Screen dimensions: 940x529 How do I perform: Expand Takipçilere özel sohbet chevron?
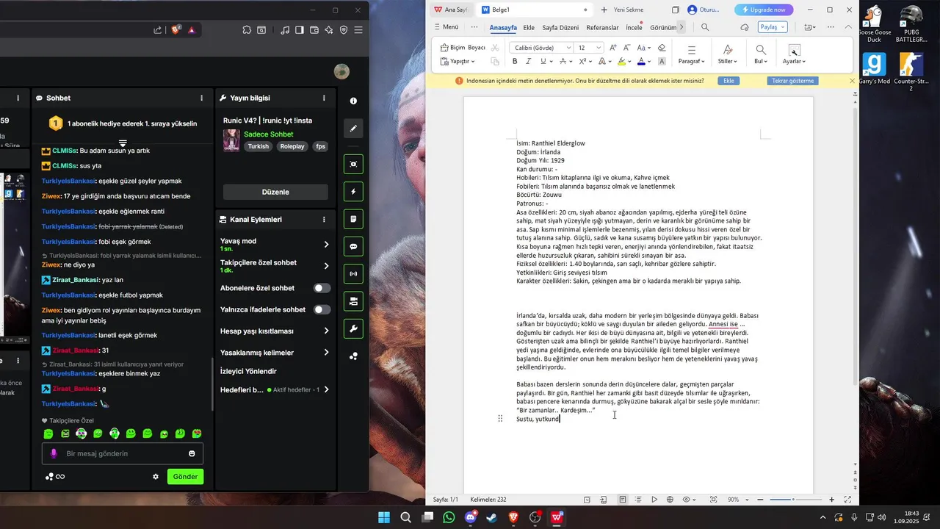(x=326, y=265)
